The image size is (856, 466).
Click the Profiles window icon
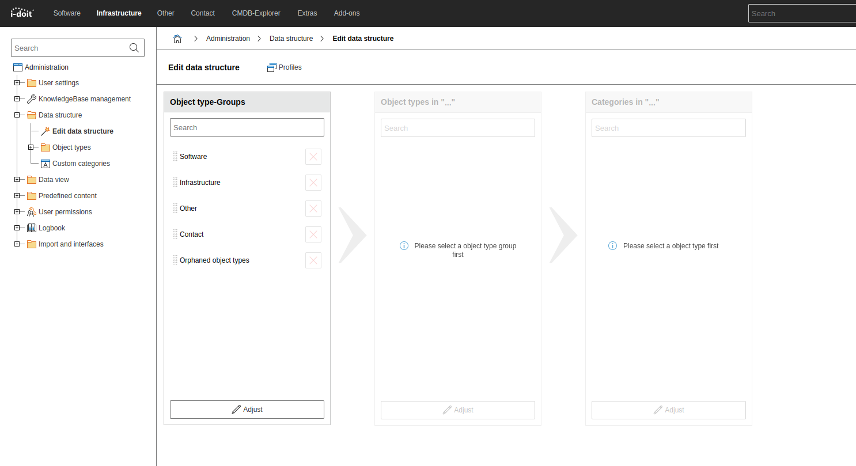(272, 67)
